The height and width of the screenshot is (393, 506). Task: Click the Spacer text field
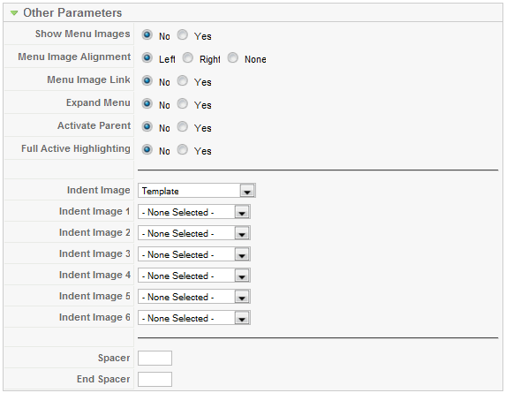coord(155,359)
